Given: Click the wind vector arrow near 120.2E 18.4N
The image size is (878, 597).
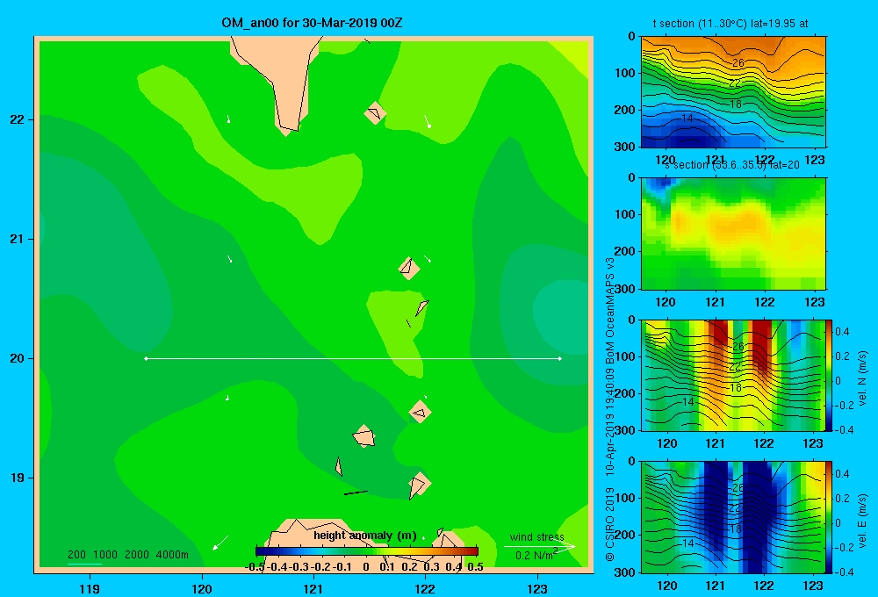Looking at the screenshot, I should (220, 543).
